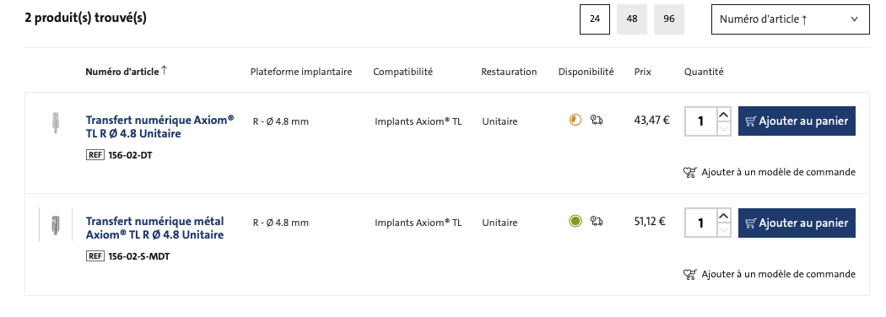Click order template cart icon for first product
Image resolution: width=886 pixels, height=317 pixels.
click(690, 172)
